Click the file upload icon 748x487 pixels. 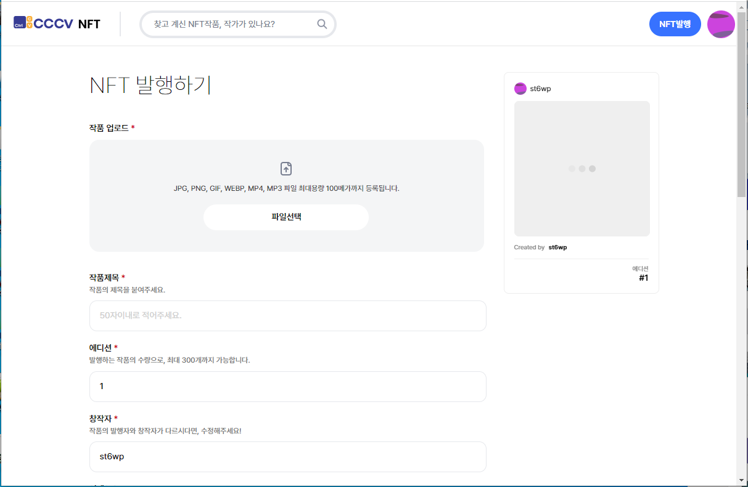(x=286, y=169)
